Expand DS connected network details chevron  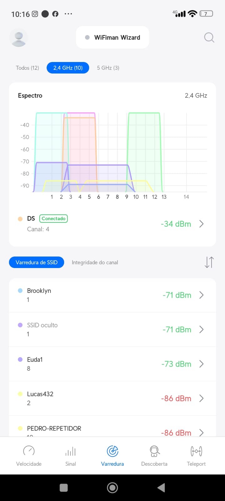click(202, 224)
